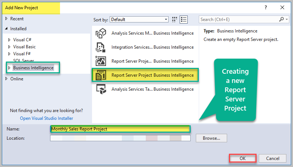The image size is (293, 167).
Task: Select the Analysis Services Multidimensional project icon
Action: point(101,33)
